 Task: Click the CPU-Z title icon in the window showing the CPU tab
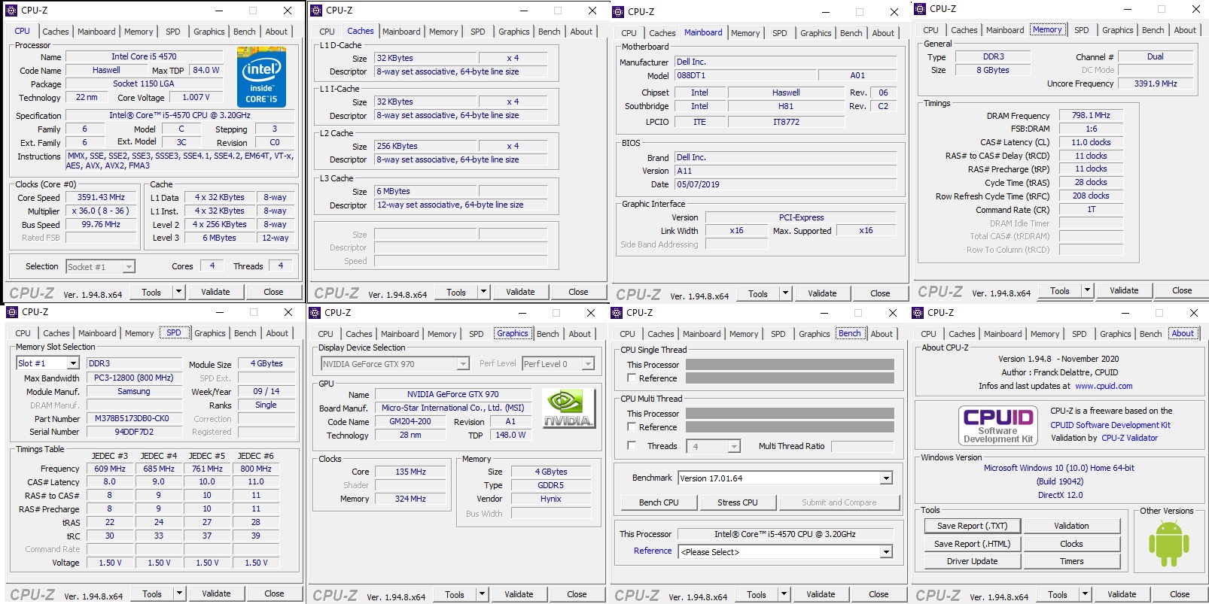click(12, 11)
